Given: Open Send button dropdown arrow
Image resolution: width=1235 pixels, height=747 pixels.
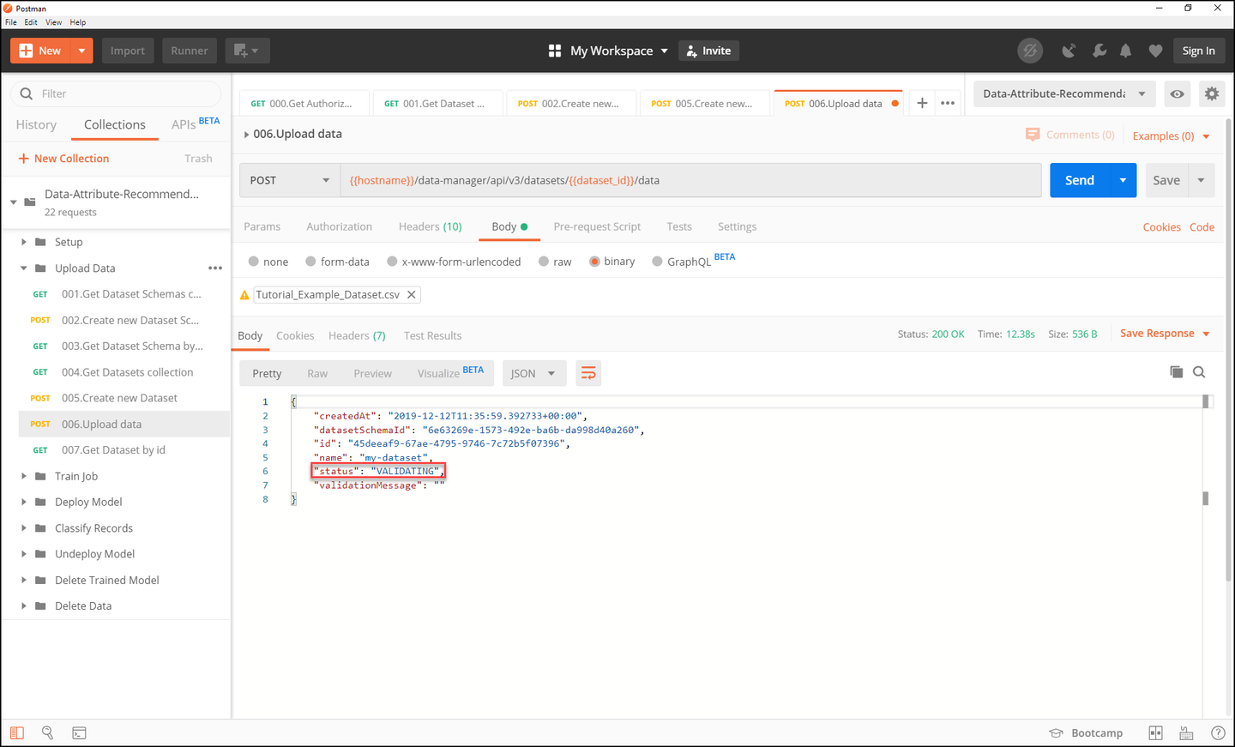Looking at the screenshot, I should tap(1123, 180).
